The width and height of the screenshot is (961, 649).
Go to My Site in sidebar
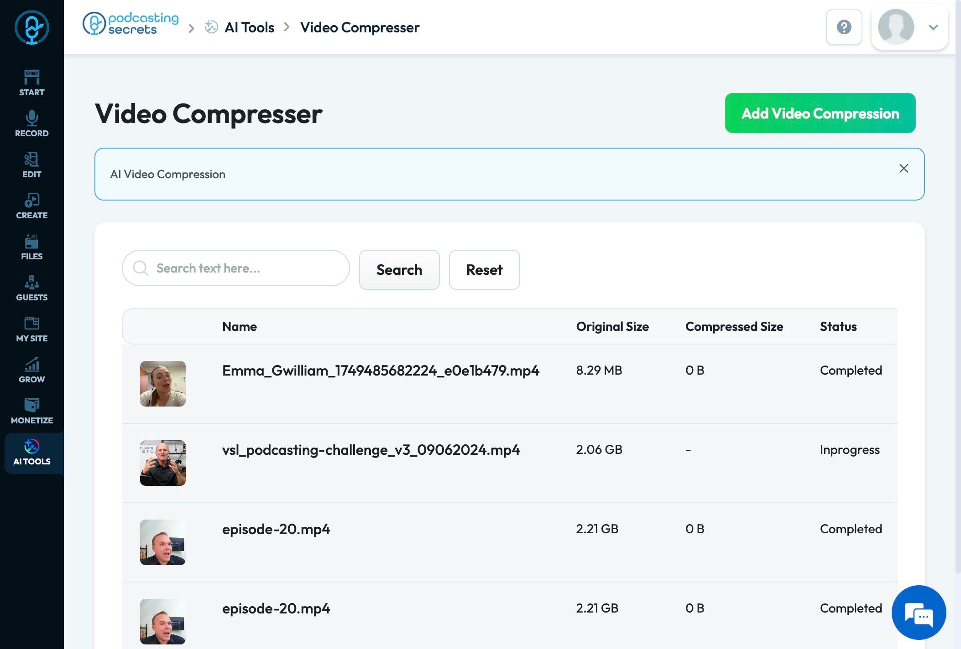[31, 329]
